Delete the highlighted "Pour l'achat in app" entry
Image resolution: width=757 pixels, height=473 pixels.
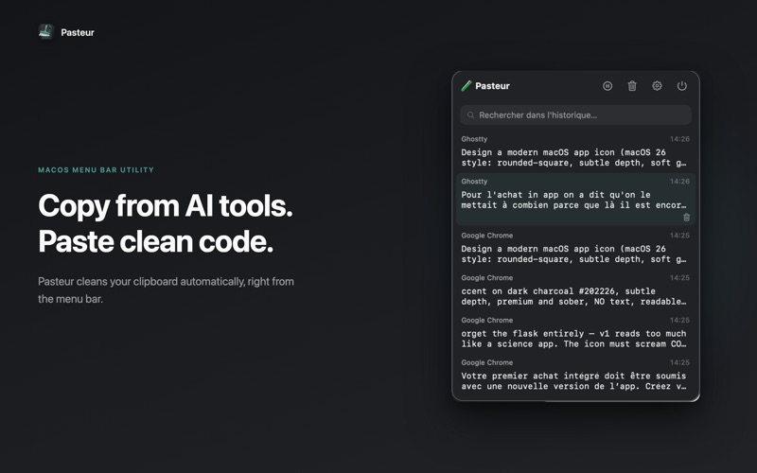point(687,218)
